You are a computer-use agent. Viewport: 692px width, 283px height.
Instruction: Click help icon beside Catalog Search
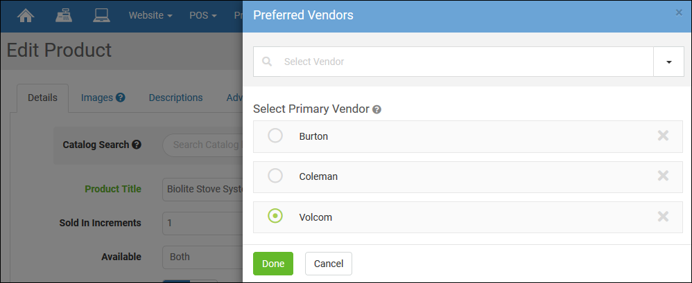(x=137, y=145)
